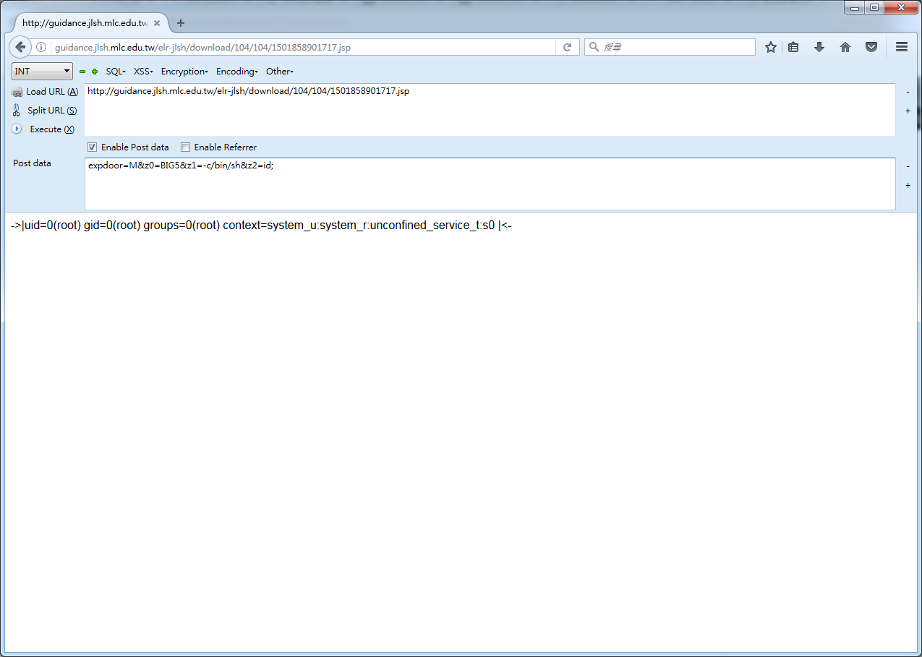Click the magnifier icon in search box
Screen dimensions: 922x657
pyautogui.click(x=594, y=47)
